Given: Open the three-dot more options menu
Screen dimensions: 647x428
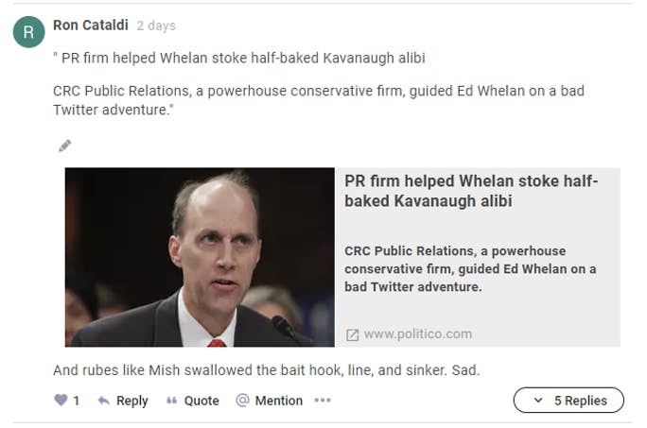Looking at the screenshot, I should pos(323,400).
